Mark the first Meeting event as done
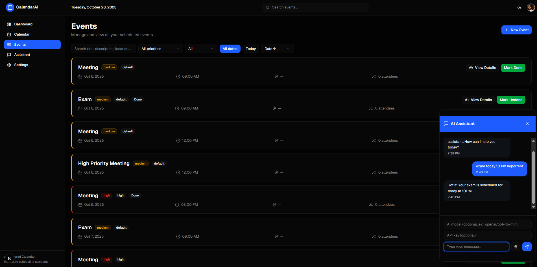This screenshot has height=267, width=537. [x=513, y=68]
